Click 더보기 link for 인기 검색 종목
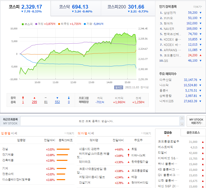Image resolution: width=206 pixels, height=188 pixels. (197, 7)
